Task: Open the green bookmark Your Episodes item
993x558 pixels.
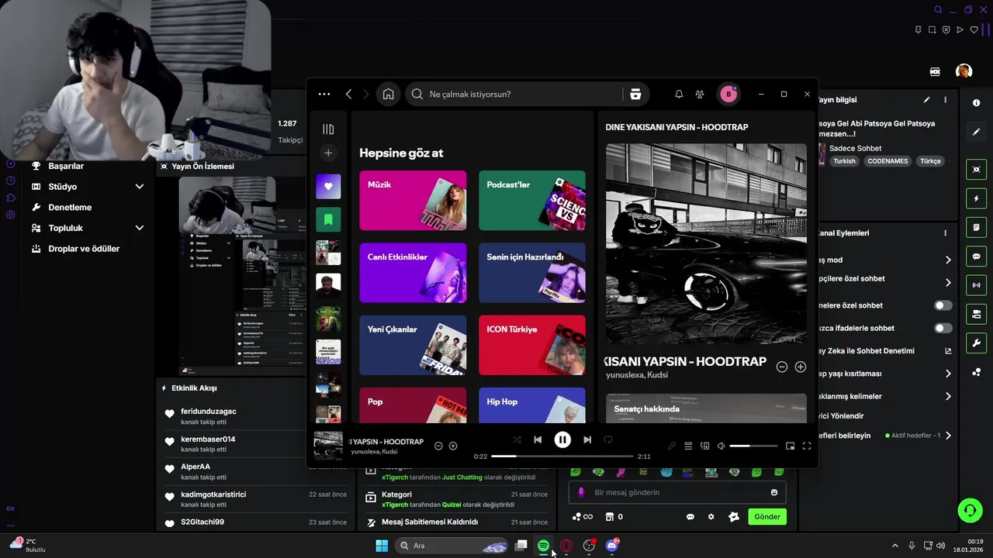Action: click(x=328, y=219)
